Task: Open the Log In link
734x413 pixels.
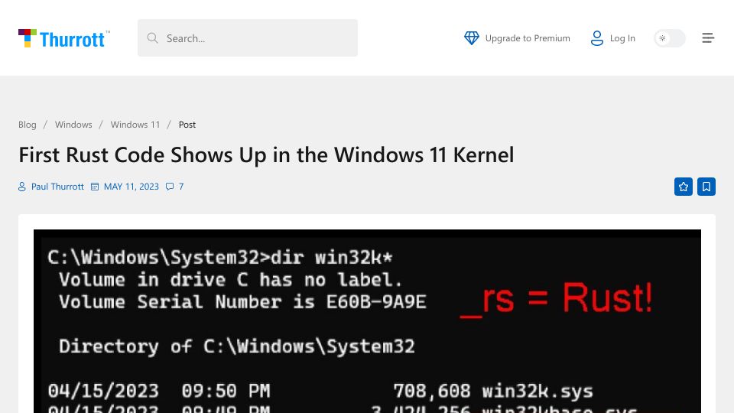Action: pyautogui.click(x=622, y=38)
